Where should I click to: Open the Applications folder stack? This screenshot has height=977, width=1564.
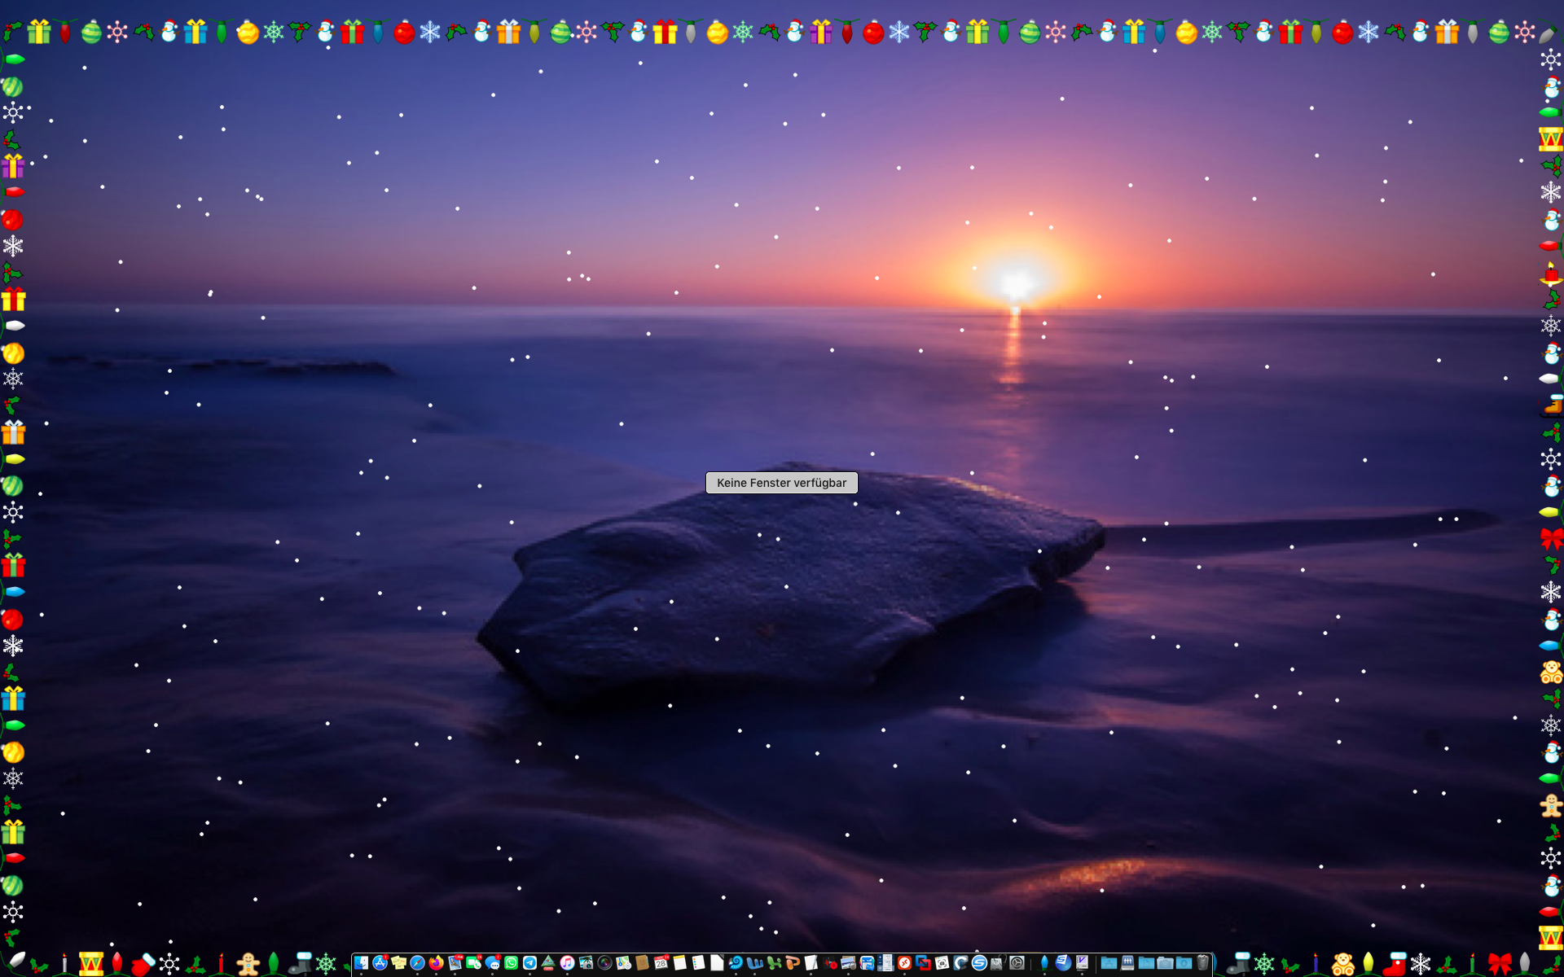coord(1109,962)
